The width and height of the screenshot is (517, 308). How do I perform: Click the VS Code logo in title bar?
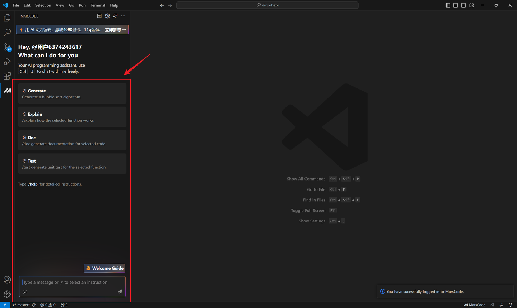click(x=5, y=5)
